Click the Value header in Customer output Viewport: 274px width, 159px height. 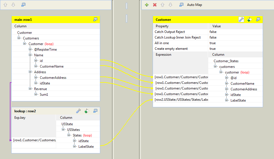[216, 26]
